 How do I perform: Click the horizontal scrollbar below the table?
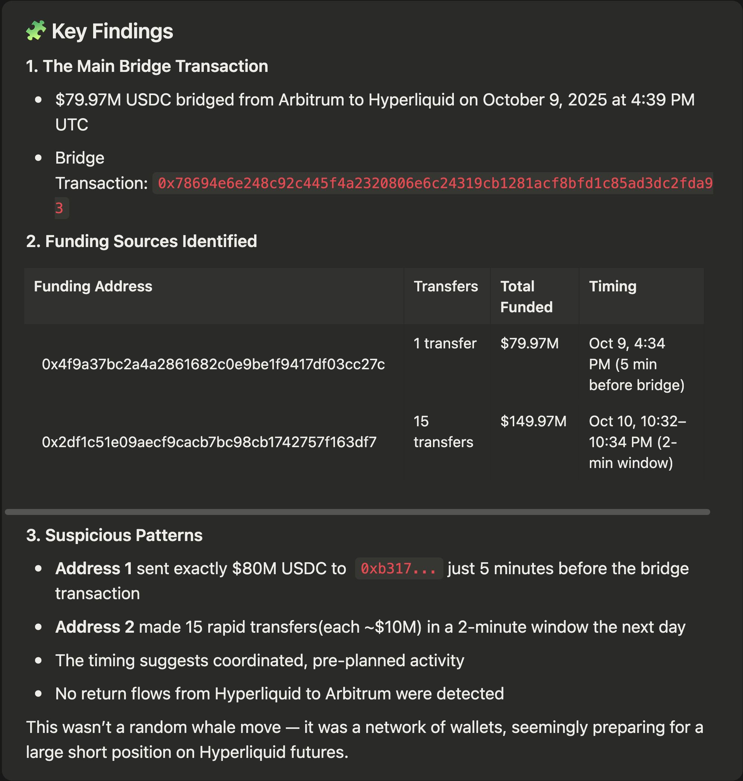(x=357, y=512)
